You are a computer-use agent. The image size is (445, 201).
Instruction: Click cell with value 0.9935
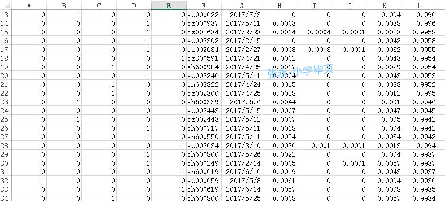point(419,189)
